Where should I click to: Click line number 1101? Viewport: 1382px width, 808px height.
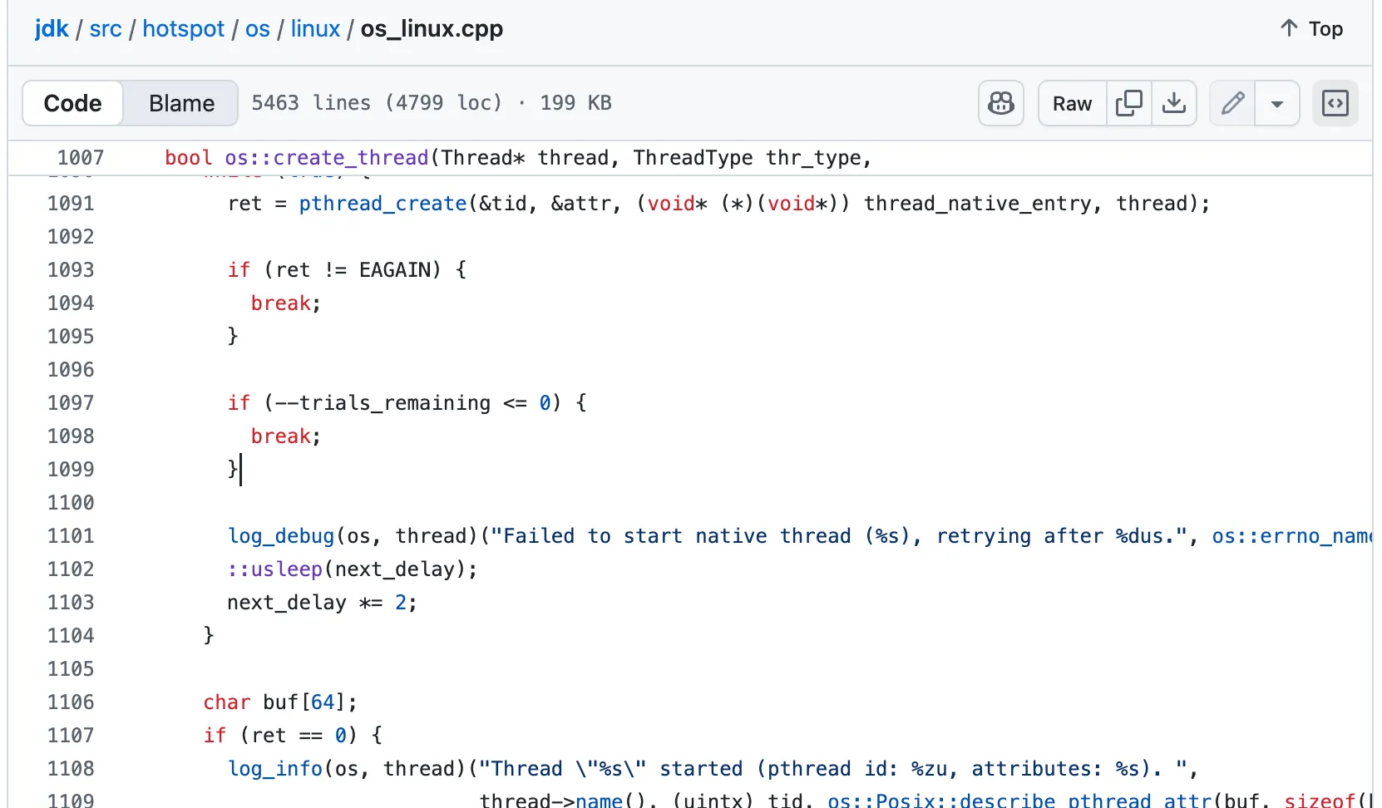click(71, 536)
